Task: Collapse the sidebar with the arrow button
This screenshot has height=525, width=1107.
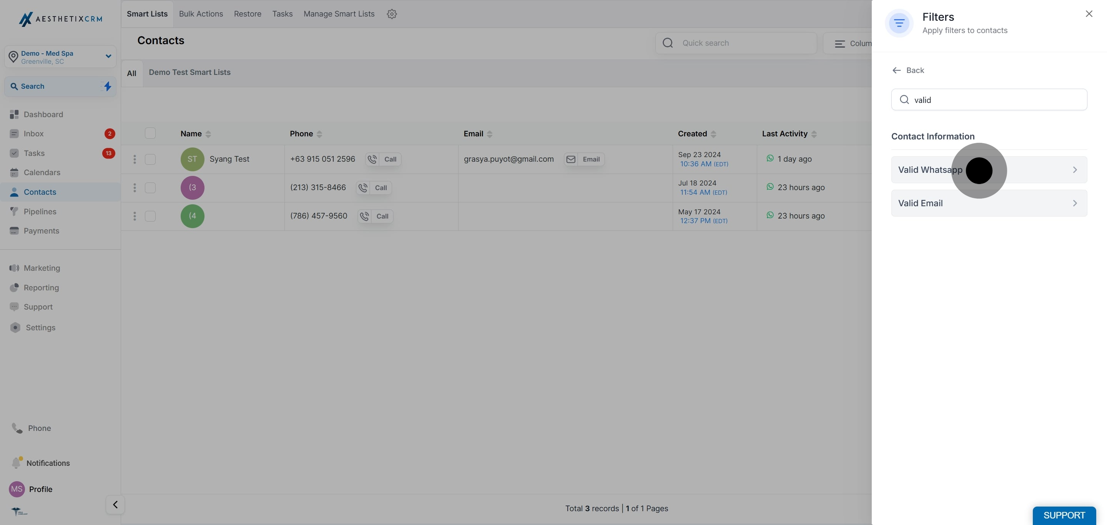Action: click(x=115, y=504)
